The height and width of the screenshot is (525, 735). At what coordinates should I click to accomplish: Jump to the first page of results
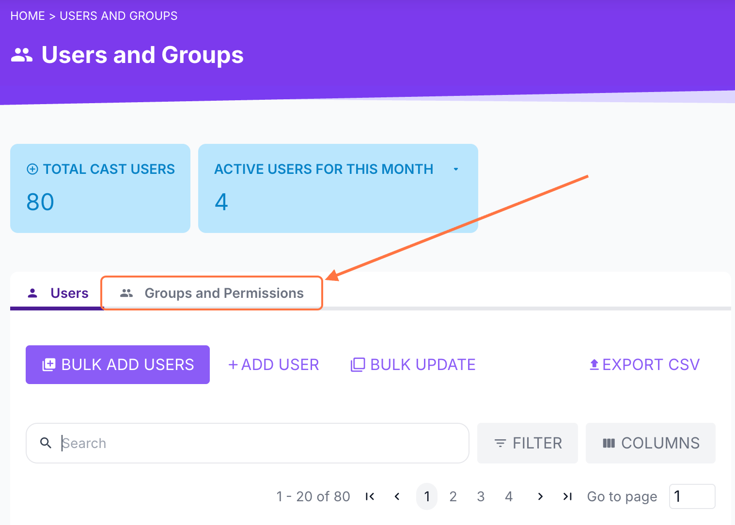[370, 496]
